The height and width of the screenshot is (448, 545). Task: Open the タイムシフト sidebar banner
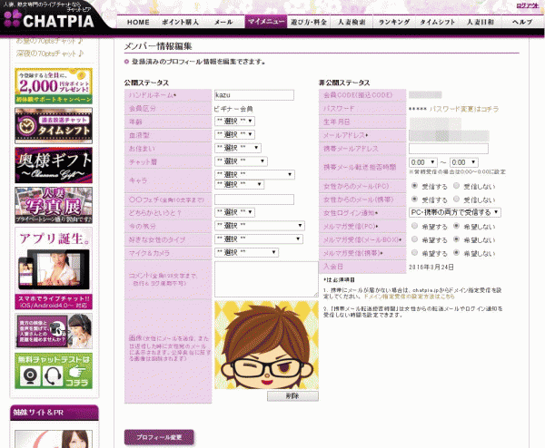point(54,126)
